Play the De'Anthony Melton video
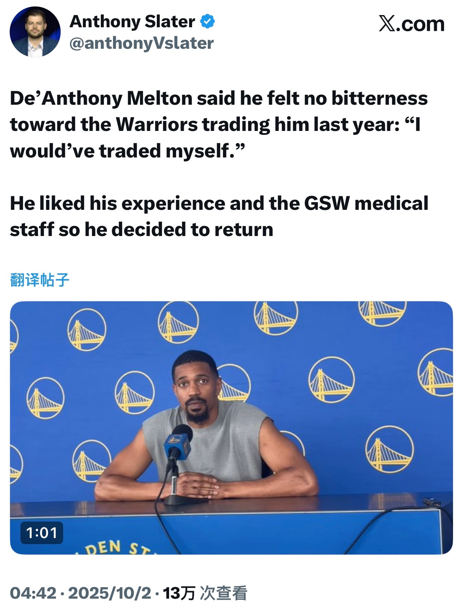Viewport: 463px width, 613px height. click(x=231, y=428)
